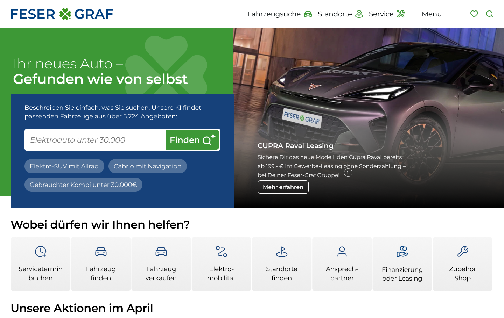This screenshot has width=504, height=318.
Task: Click the footnote 1 circle icon
Action: [x=348, y=173]
